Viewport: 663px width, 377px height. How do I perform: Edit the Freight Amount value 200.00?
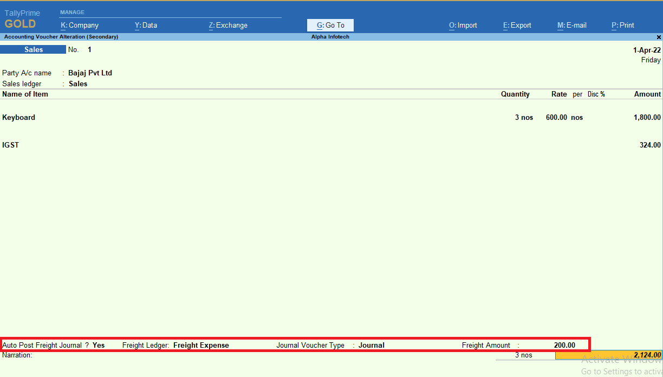click(x=564, y=345)
